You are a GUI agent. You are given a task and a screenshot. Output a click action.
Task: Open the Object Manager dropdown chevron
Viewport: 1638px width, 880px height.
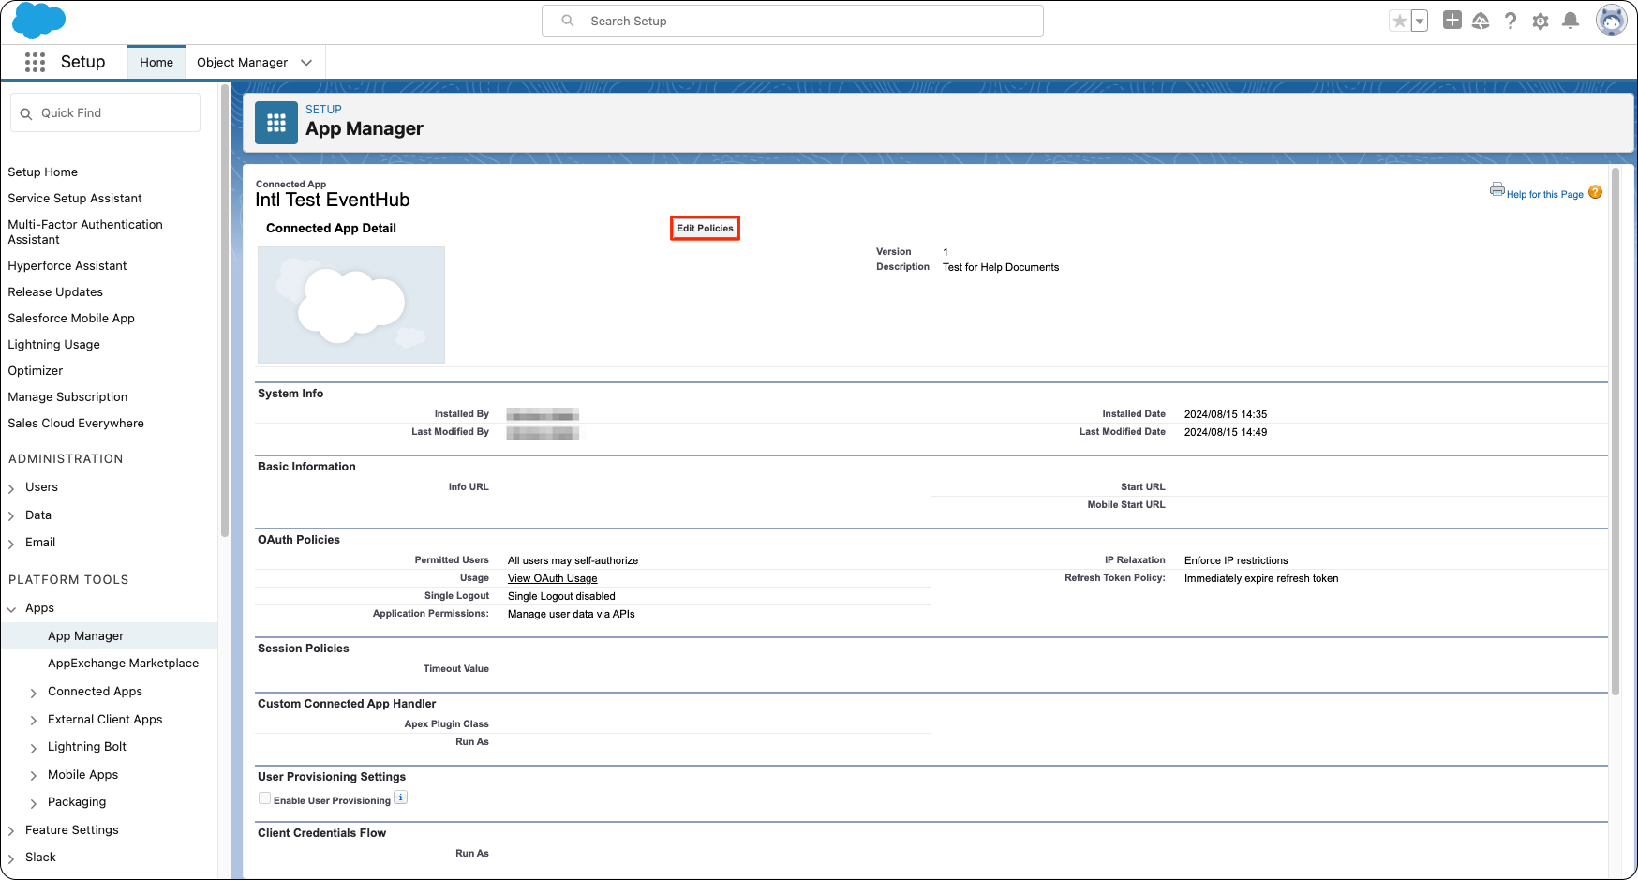(x=306, y=63)
